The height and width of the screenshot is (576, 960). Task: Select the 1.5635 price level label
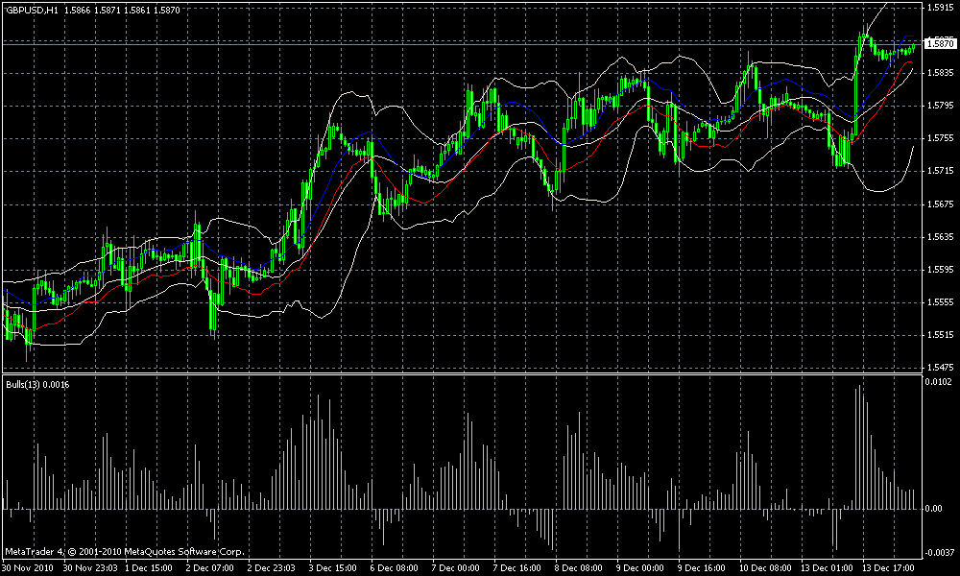941,236
